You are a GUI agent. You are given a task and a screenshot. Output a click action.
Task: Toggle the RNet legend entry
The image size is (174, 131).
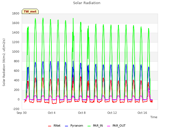(x=54, y=126)
